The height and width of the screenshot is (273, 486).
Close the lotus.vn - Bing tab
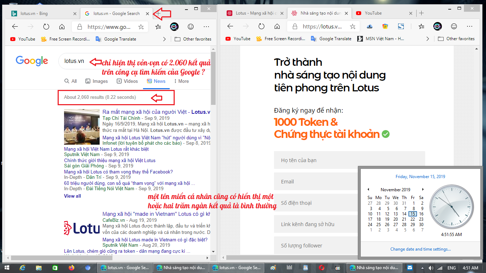pyautogui.click(x=75, y=14)
